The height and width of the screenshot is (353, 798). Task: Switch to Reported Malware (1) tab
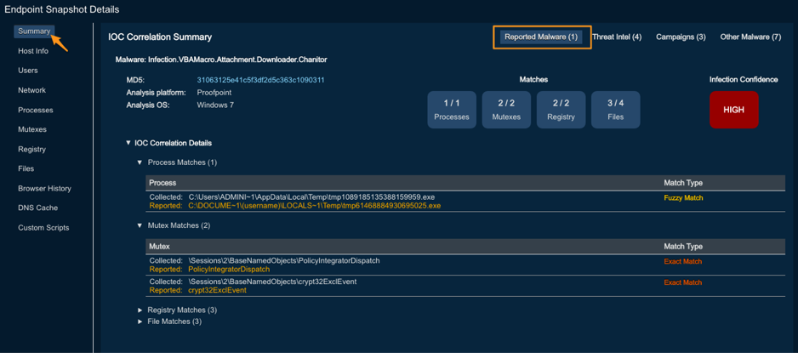[x=540, y=37]
